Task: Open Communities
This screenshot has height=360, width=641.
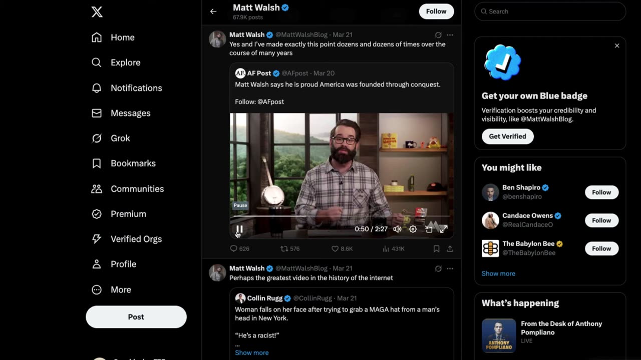Action: [128, 188]
